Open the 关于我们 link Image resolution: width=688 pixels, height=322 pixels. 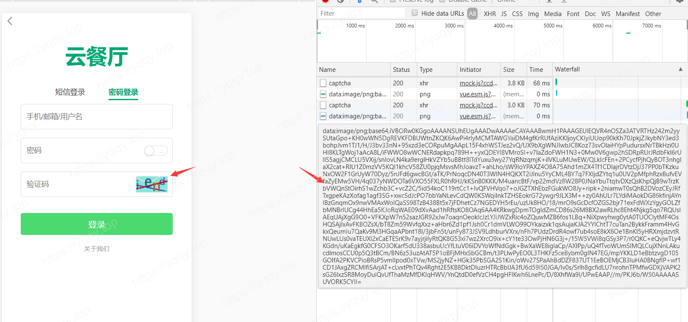(x=97, y=248)
